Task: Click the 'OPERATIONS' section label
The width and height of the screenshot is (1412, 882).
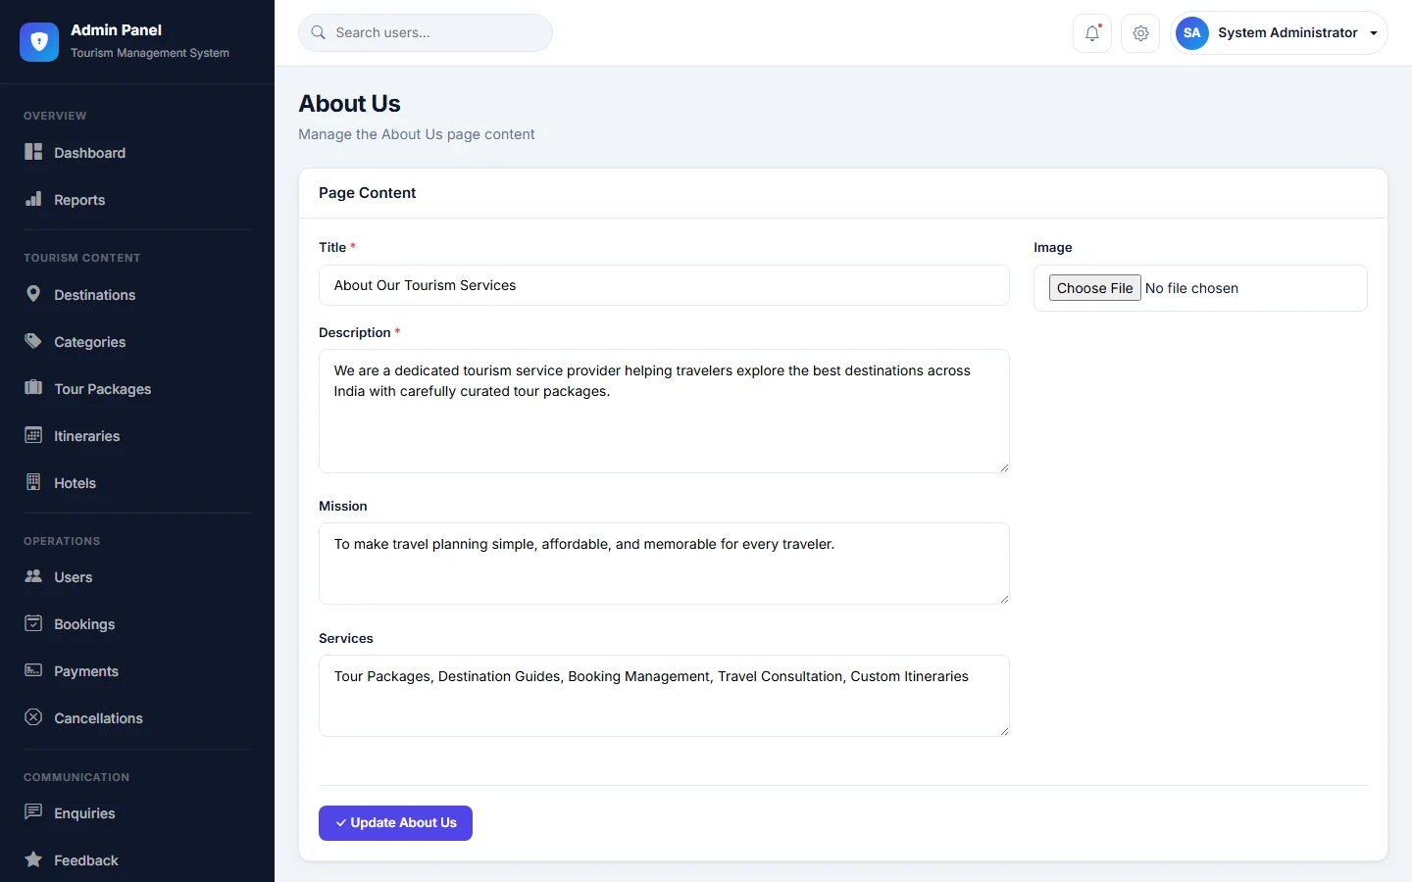Action: (x=62, y=541)
